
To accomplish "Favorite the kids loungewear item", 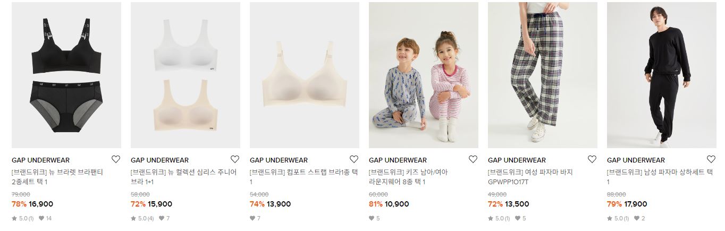I will click(x=473, y=159).
